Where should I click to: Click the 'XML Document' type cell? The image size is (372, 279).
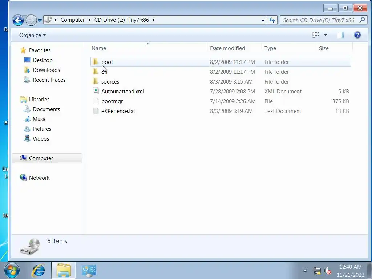(x=283, y=91)
